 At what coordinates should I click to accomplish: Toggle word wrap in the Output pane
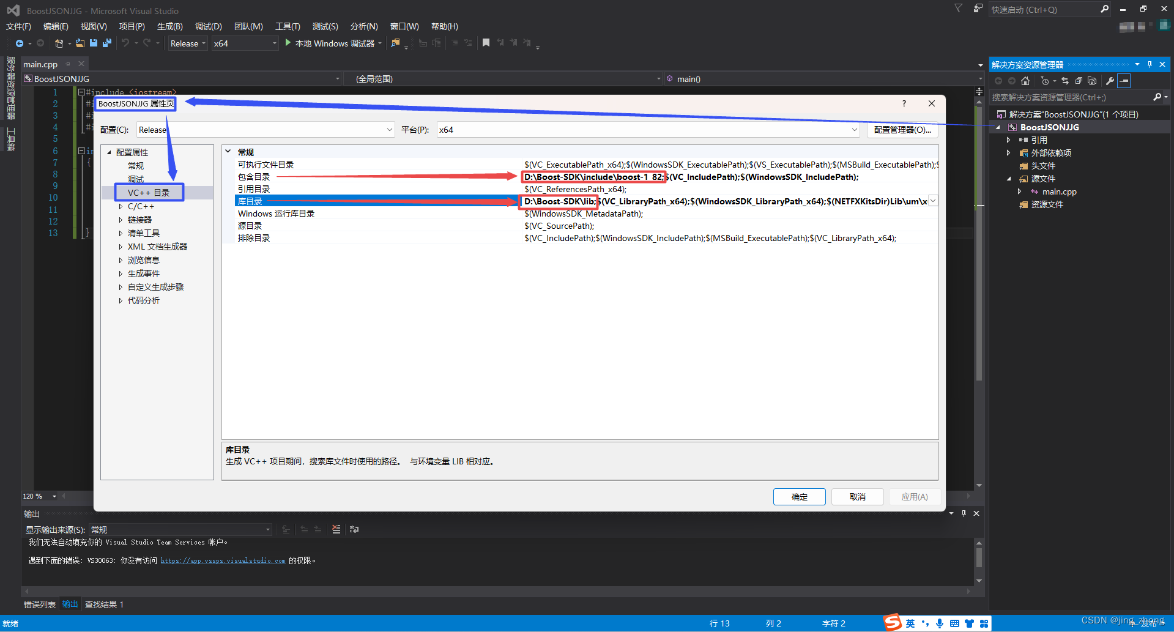pos(354,529)
